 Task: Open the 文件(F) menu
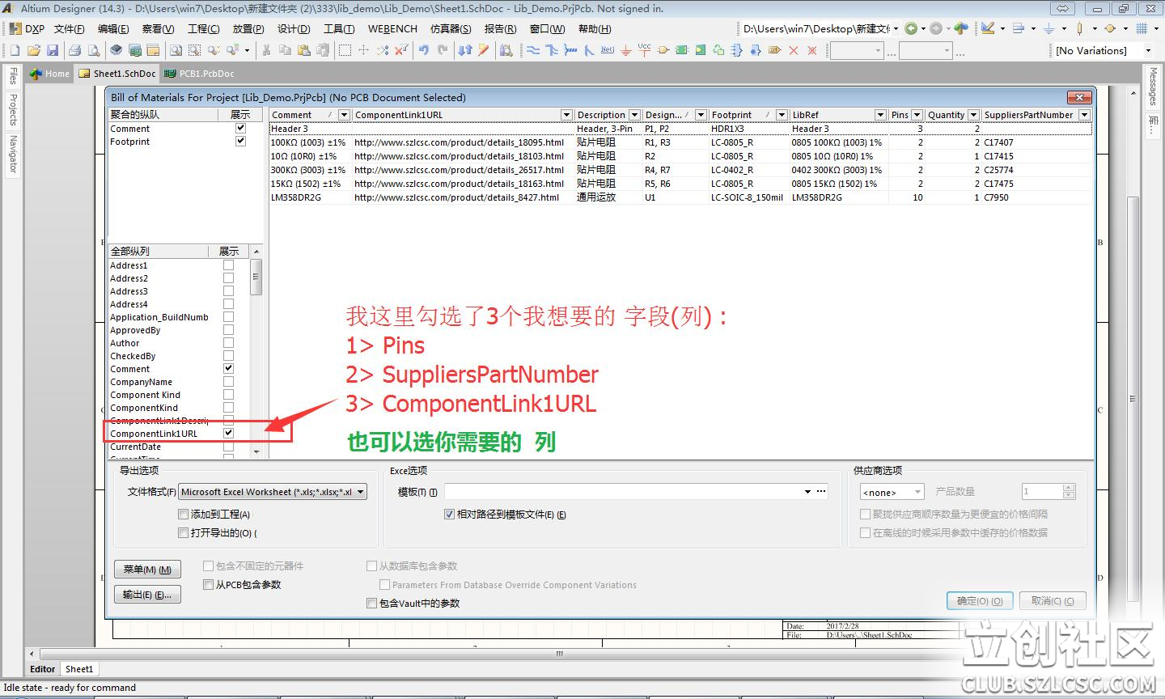69,28
